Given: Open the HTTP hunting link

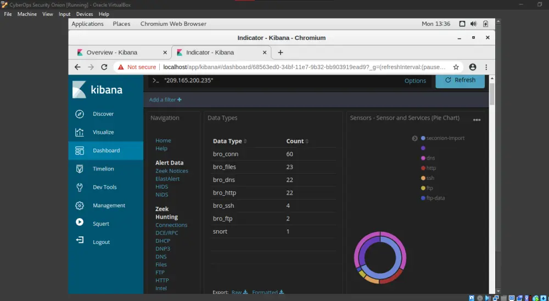Looking at the screenshot, I should pos(162,280).
